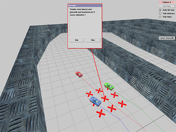Enable the Voir histo checkbox
Viewport: 176px width, 132px height.
pos(160,17)
